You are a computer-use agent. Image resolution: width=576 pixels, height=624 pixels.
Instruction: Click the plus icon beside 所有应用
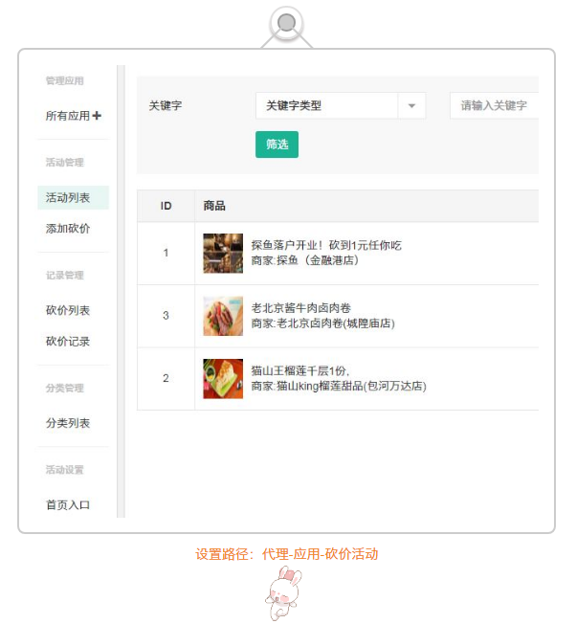[x=97, y=116]
